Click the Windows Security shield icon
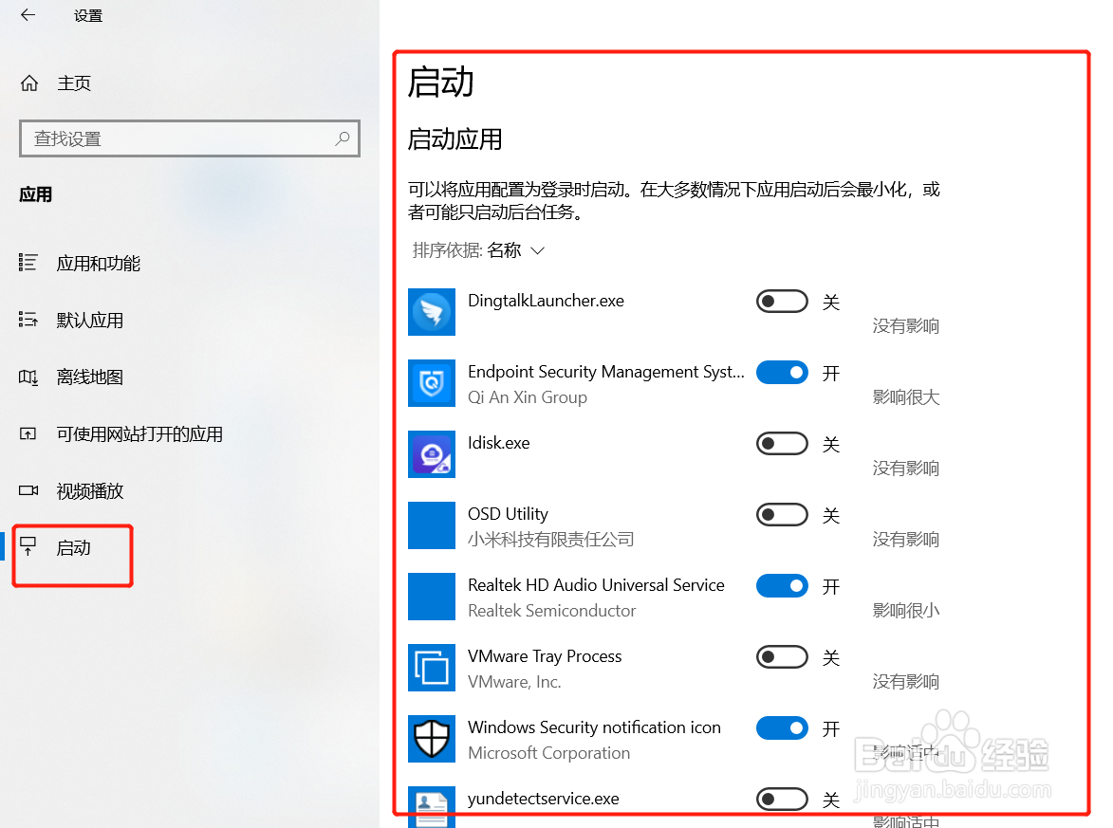Image resolution: width=1113 pixels, height=828 pixels. point(432,739)
